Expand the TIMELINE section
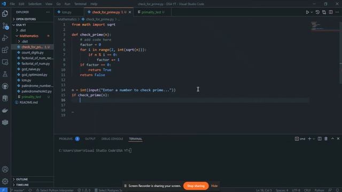 coord(32,185)
